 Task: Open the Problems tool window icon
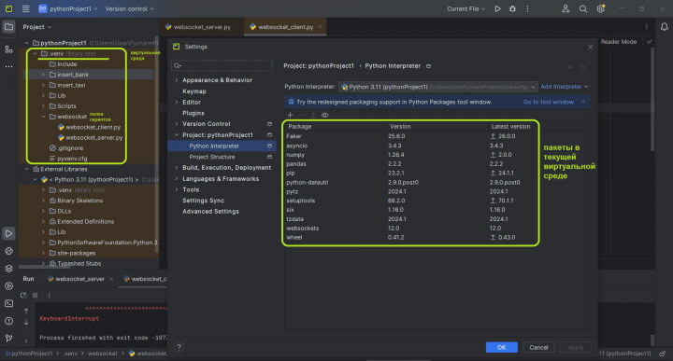(8, 321)
